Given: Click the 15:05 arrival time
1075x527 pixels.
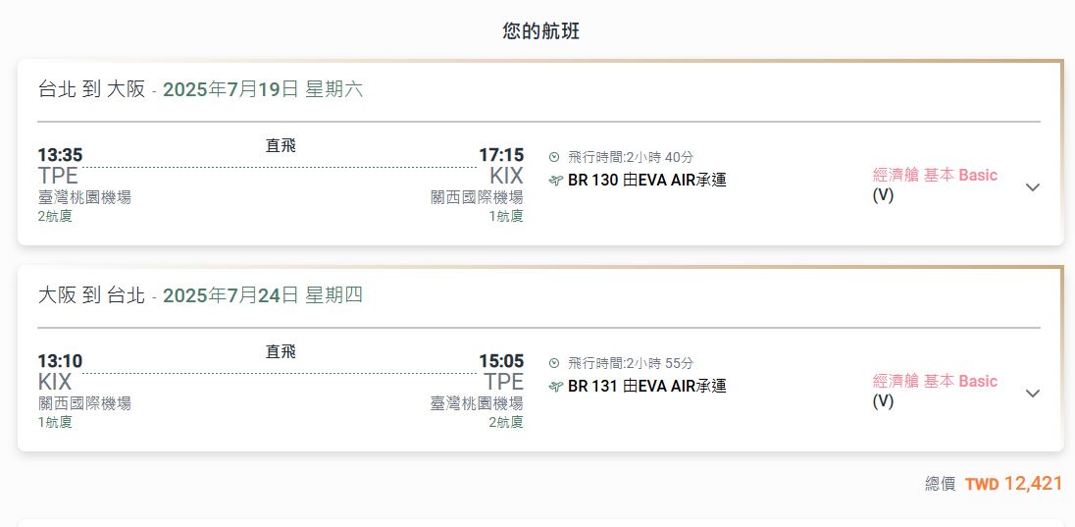Looking at the screenshot, I should point(501,361).
